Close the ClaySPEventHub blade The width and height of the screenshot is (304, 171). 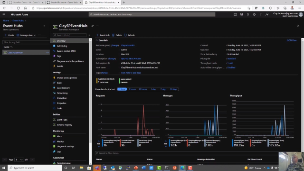coord(298,26)
